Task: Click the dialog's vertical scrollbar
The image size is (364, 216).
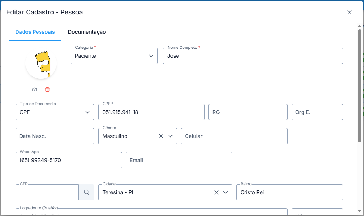Action: coord(360,85)
